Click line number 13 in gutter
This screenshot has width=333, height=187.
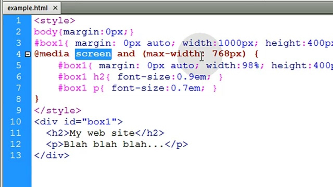click(x=15, y=155)
